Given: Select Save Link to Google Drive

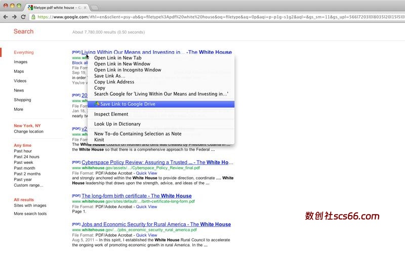Looking at the screenshot, I should click(x=128, y=104).
